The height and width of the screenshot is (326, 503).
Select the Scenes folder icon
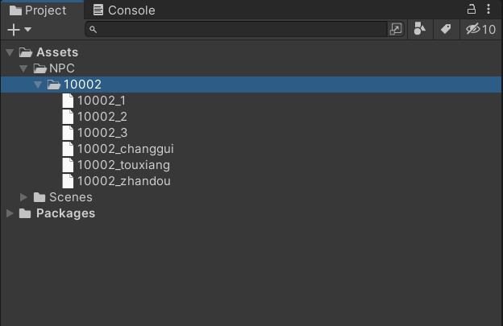[39, 197]
